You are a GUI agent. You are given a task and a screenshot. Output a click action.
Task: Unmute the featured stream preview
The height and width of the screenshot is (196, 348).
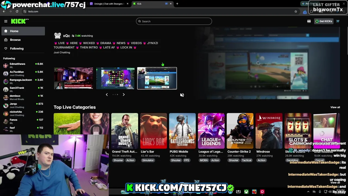(182, 95)
